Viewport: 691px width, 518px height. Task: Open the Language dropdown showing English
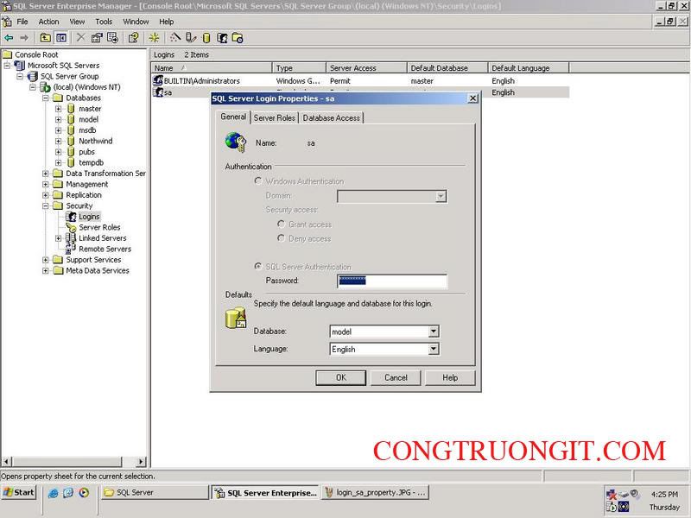click(x=434, y=349)
